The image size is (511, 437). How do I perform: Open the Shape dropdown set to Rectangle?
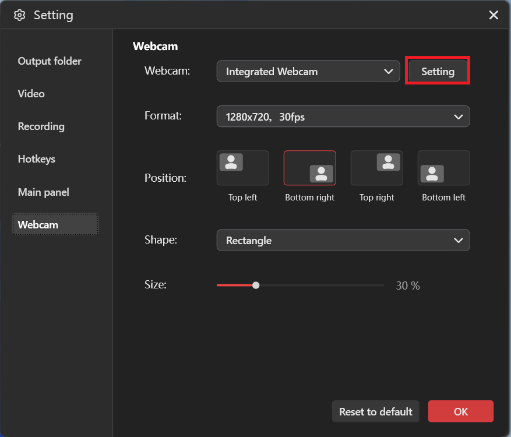coord(343,240)
